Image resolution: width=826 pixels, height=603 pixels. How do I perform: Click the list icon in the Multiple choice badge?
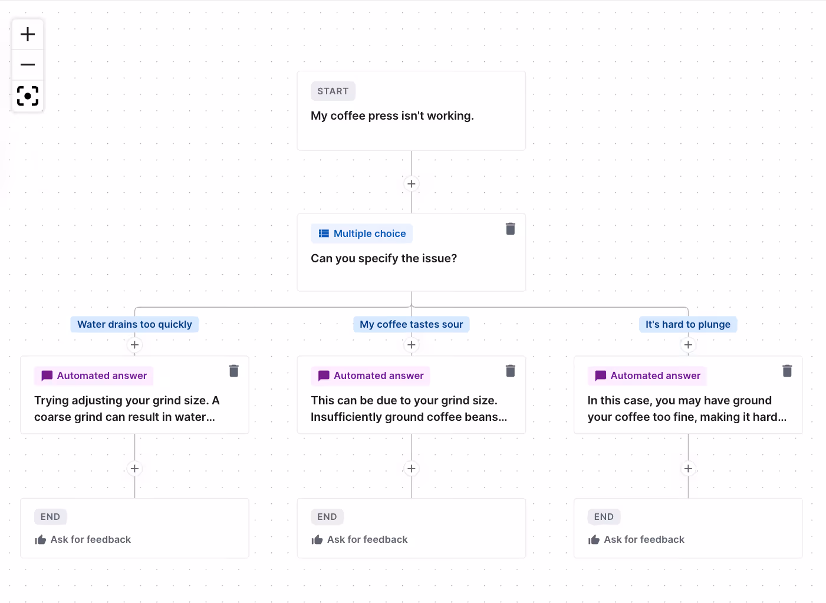324,233
